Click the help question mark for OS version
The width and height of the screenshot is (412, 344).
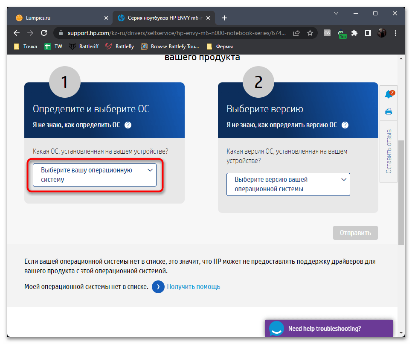coord(345,125)
